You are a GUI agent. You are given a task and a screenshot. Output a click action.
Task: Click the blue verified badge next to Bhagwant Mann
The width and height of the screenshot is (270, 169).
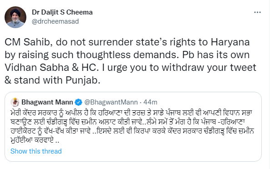click(78, 102)
